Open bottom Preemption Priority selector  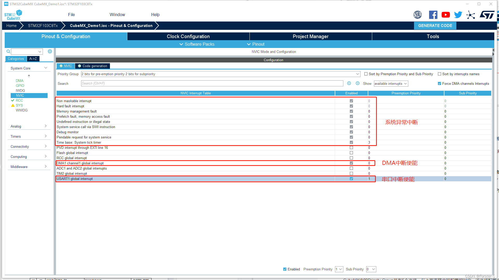coord(339,269)
